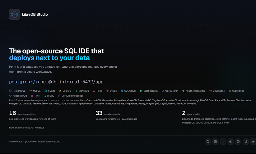256x154 pixels.
Task: Click the libSQL label
Action: tap(50, 96)
